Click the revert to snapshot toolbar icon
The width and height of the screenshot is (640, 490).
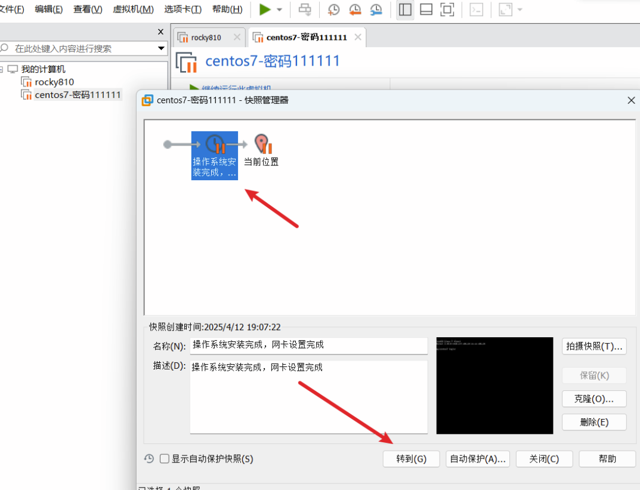pos(355,10)
